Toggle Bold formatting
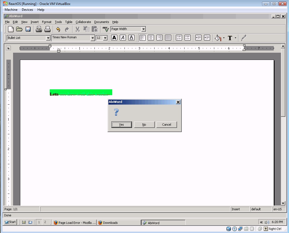The width and height of the screenshot is (289, 233). [114, 38]
